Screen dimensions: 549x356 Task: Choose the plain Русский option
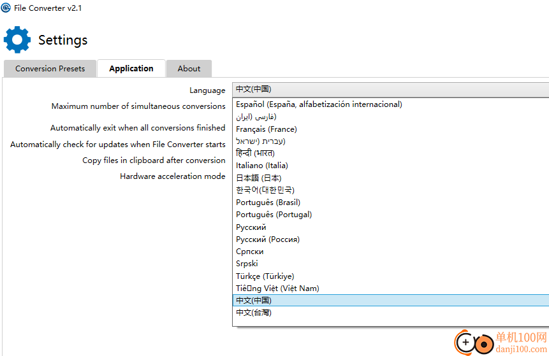[391, 227]
